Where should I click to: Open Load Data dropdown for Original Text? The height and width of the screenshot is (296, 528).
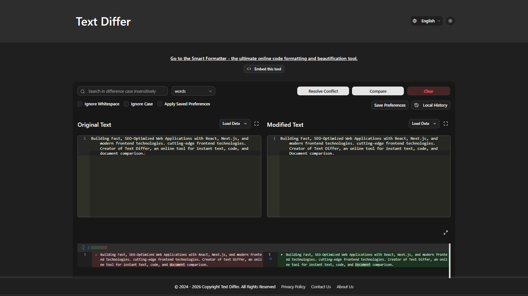pos(235,124)
